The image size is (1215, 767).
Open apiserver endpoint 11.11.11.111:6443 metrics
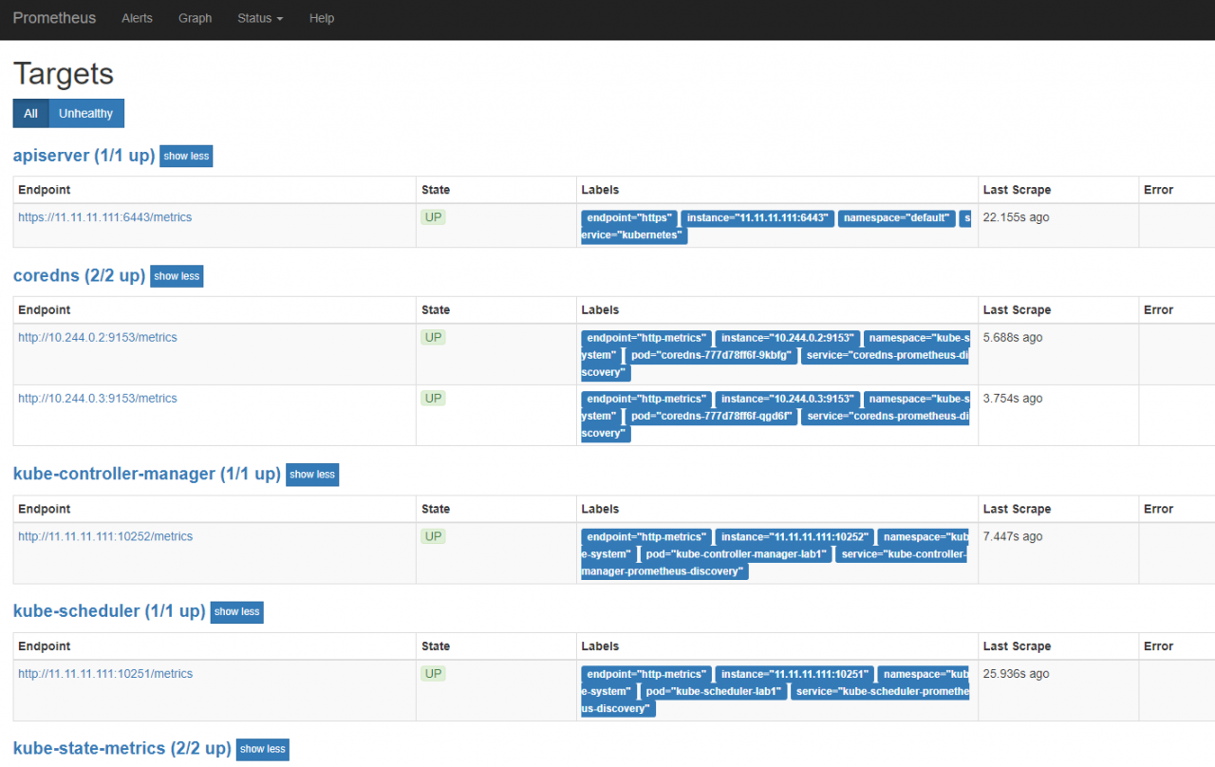pyautogui.click(x=104, y=217)
